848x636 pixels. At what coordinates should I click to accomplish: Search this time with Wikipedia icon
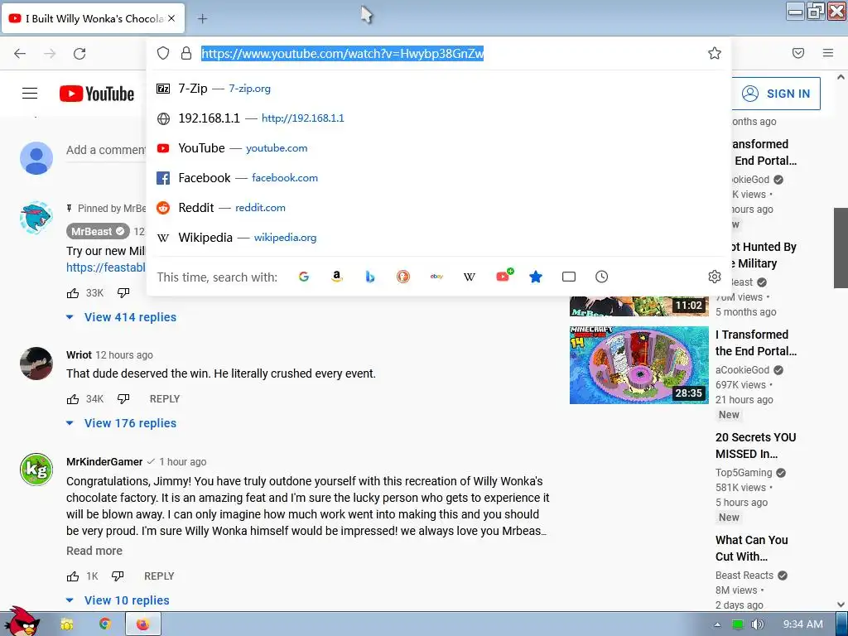(470, 277)
